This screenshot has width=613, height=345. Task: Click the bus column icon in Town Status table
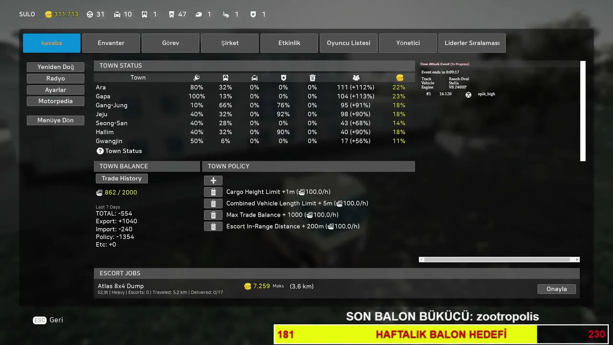pyautogui.click(x=226, y=78)
